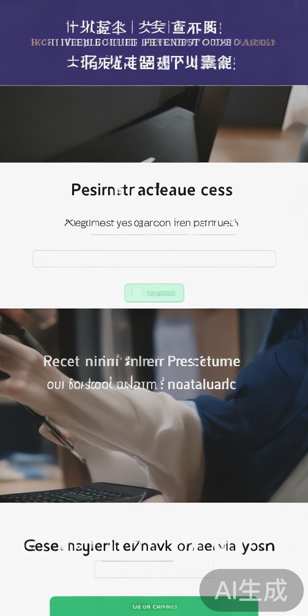
Task: Click the small icon inside the light green button
Action: 137,293
